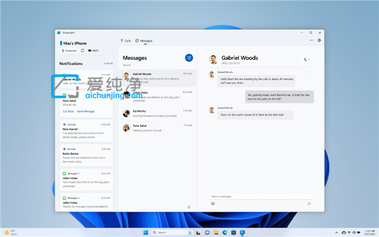This screenshot has height=237, width=379.
Task: Click the 'Hello Max!' message bubble from Gabriel
Action: click(256, 81)
